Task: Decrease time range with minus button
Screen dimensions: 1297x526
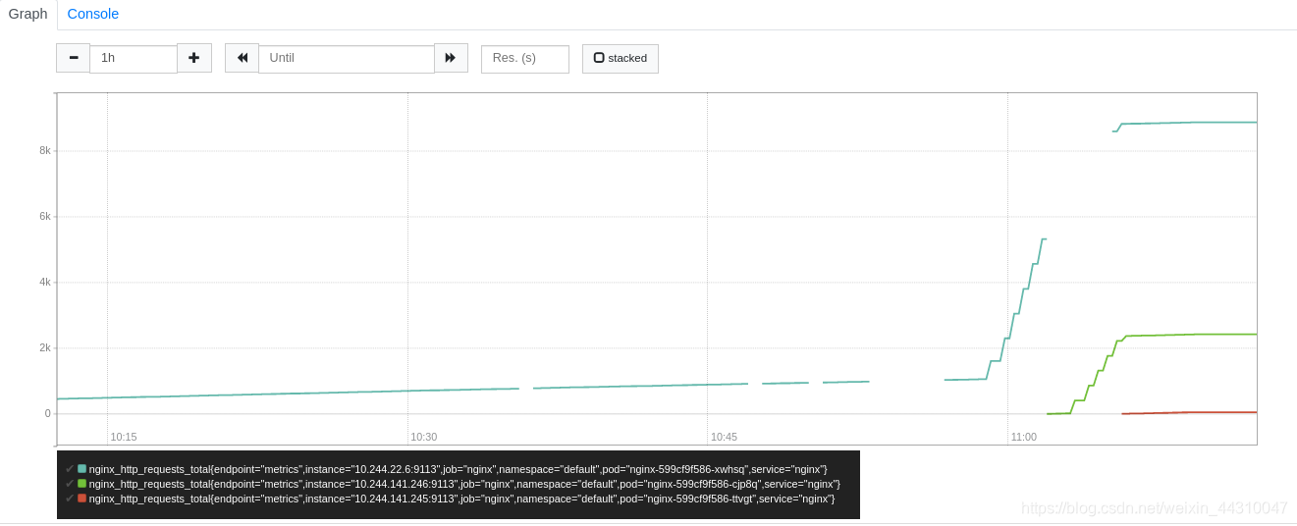Action: click(73, 58)
